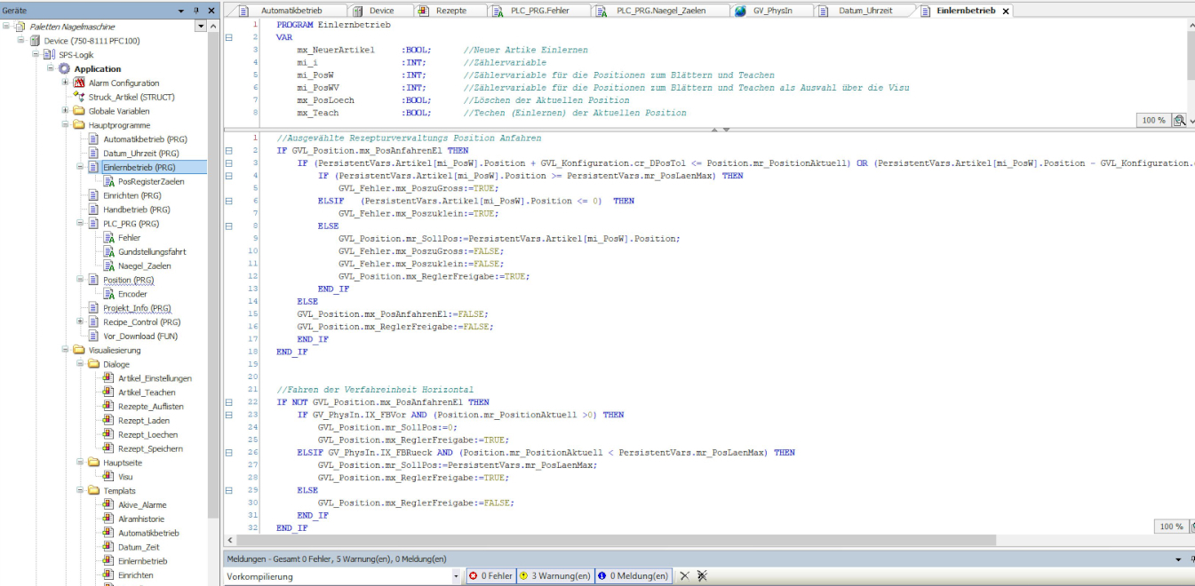Expand the Alarm Configuration node
The image size is (1195, 586).
pyautogui.click(x=65, y=83)
